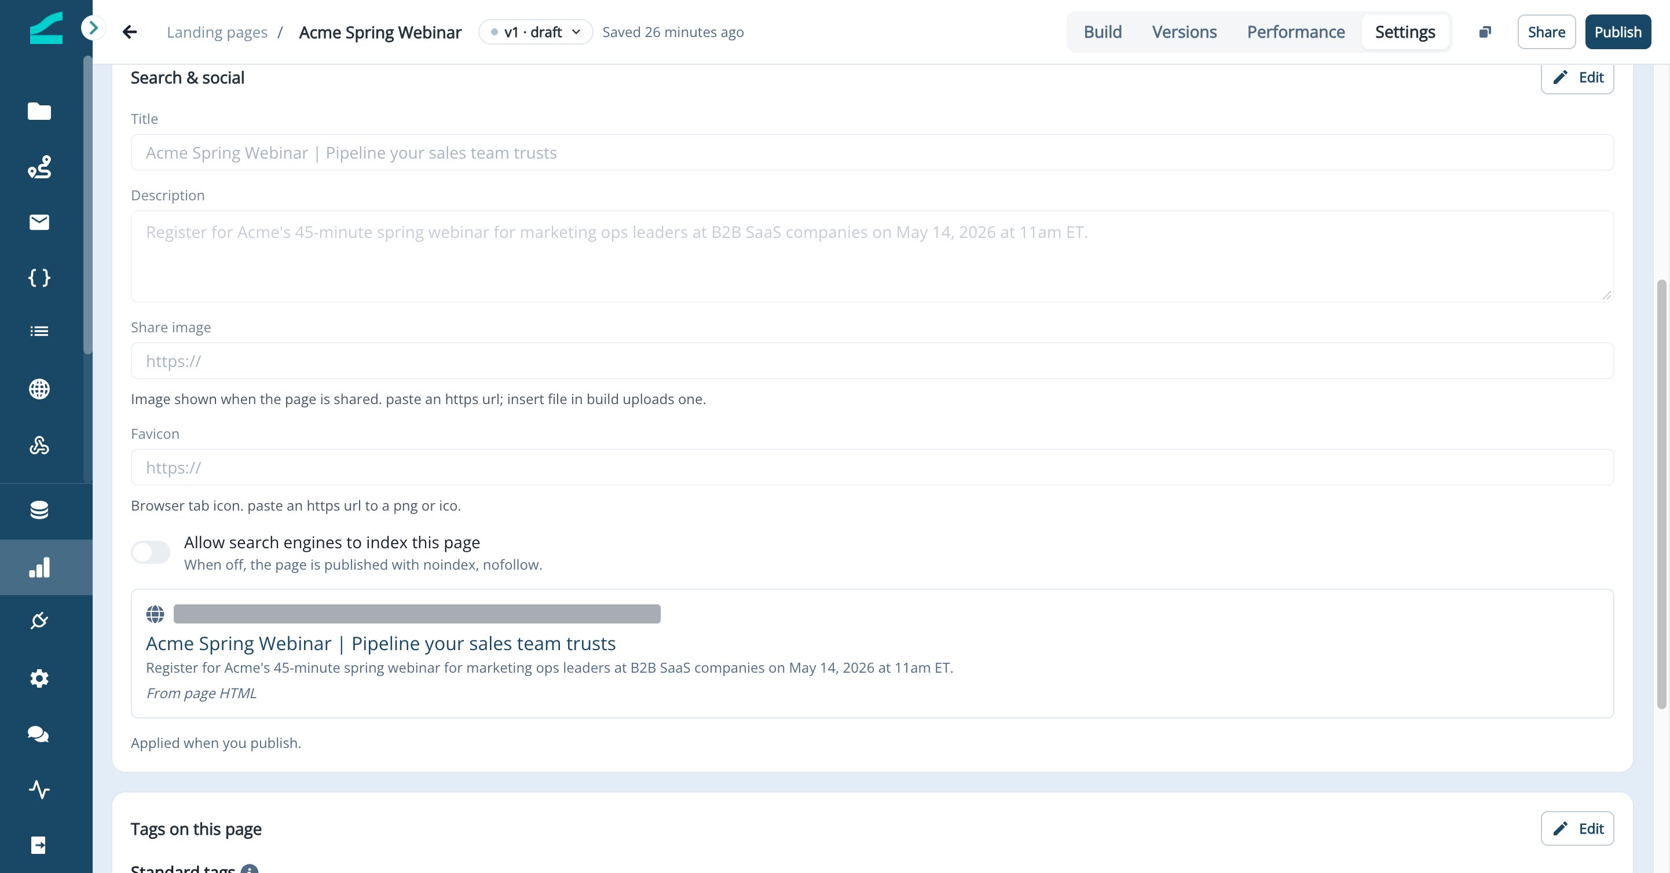Click the Saved 26 minutes ago status
Screen dimensions: 1670x873
click(x=672, y=32)
